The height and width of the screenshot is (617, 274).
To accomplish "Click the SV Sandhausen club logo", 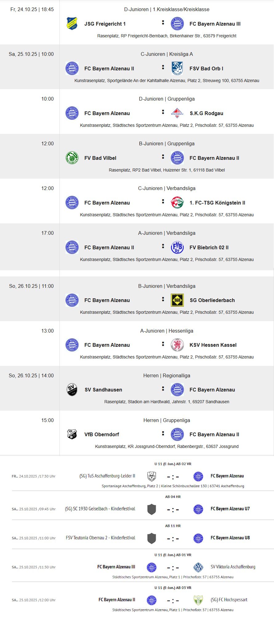I will click(x=72, y=390).
